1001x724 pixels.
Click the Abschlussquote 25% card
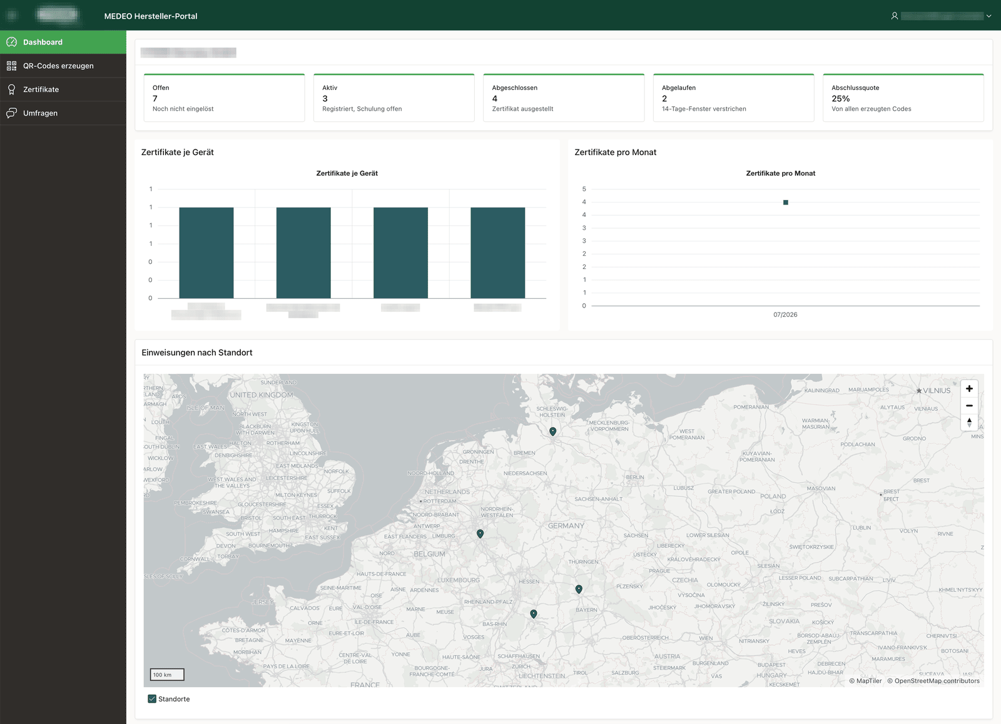point(903,98)
